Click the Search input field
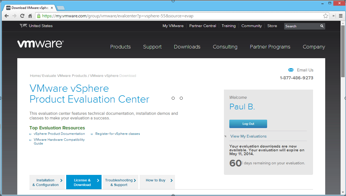 coord(302,26)
